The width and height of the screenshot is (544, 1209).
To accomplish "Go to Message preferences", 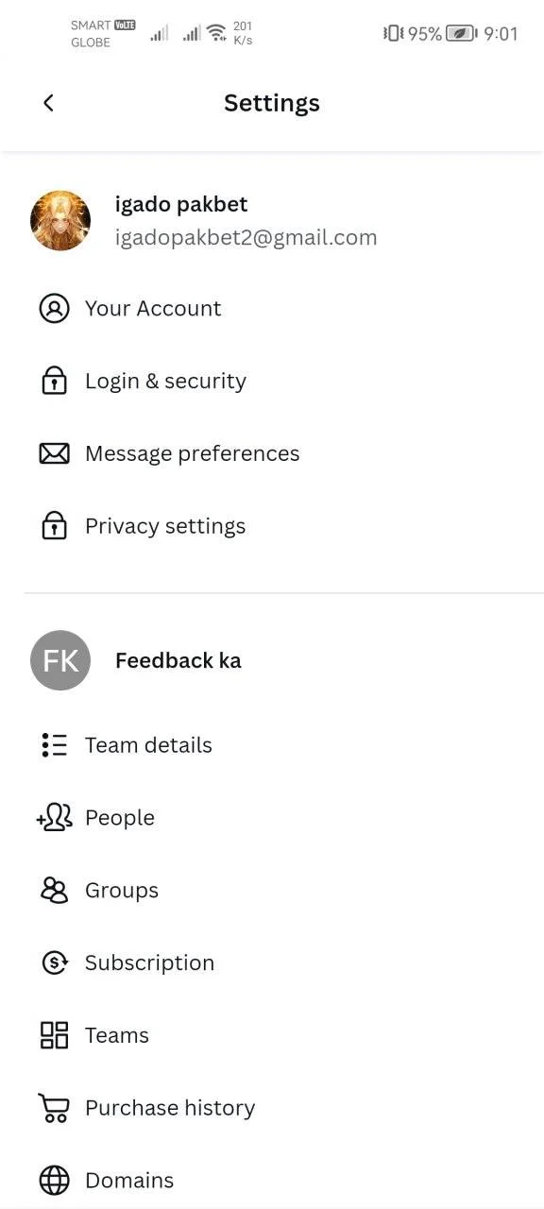I will [x=272, y=454].
